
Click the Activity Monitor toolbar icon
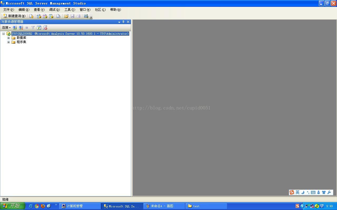click(86, 16)
